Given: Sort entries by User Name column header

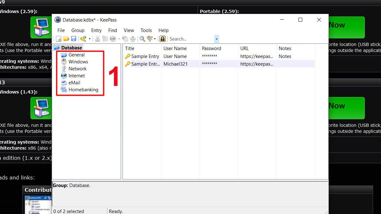Looking at the screenshot, I should tap(181, 49).
